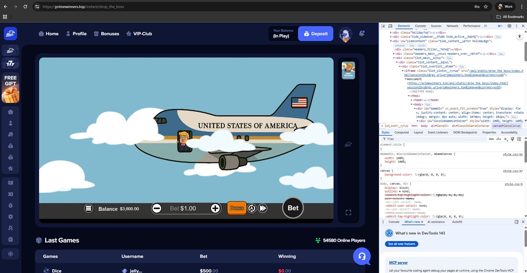This screenshot has height=273, width=527.
Task: Switch to the Console tab in DevTools
Action: tap(420, 26)
